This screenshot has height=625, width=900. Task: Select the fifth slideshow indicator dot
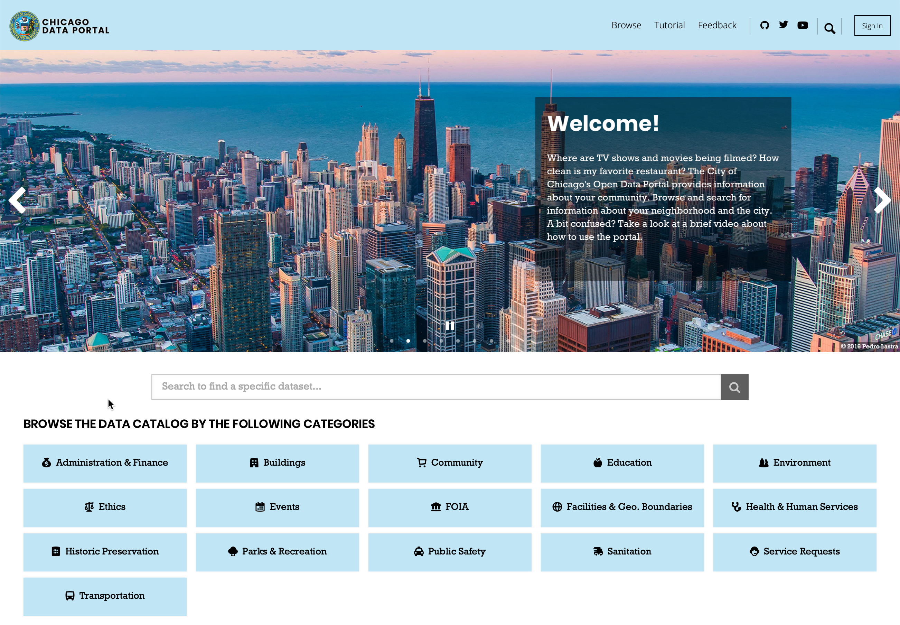point(458,341)
